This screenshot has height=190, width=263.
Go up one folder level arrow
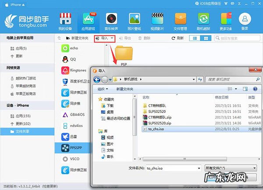point(59,38)
